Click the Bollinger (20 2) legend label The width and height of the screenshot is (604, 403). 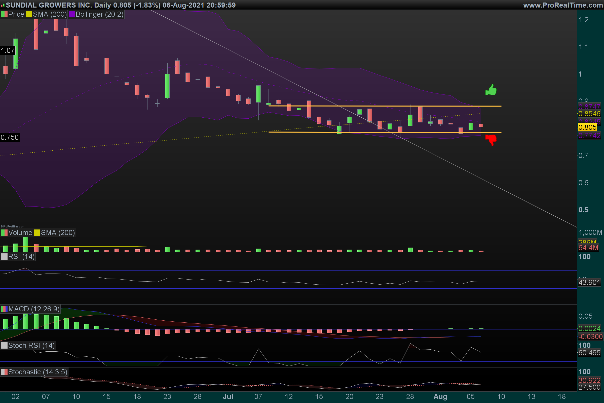(x=99, y=14)
